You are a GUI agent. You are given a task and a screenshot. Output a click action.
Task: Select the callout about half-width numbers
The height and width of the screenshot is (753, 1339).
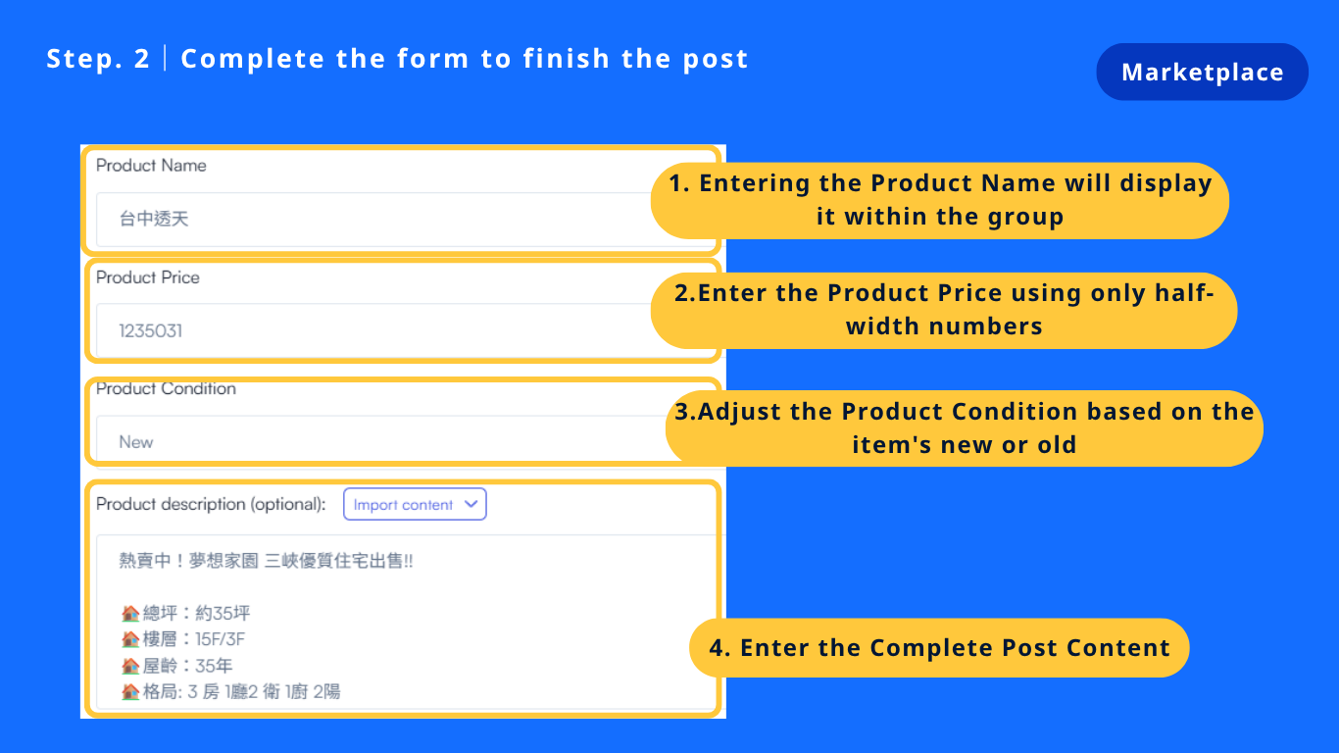point(943,310)
